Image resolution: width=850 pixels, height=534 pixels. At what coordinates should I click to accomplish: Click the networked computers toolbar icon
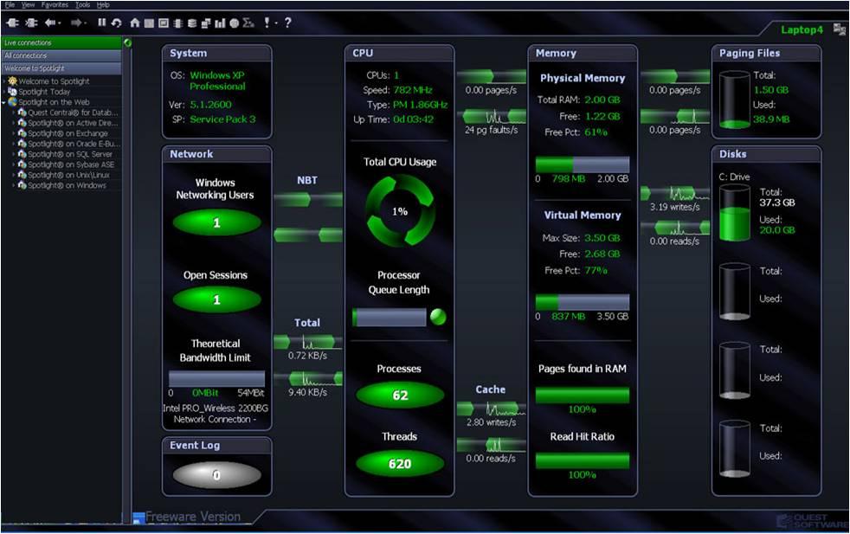coord(206,23)
